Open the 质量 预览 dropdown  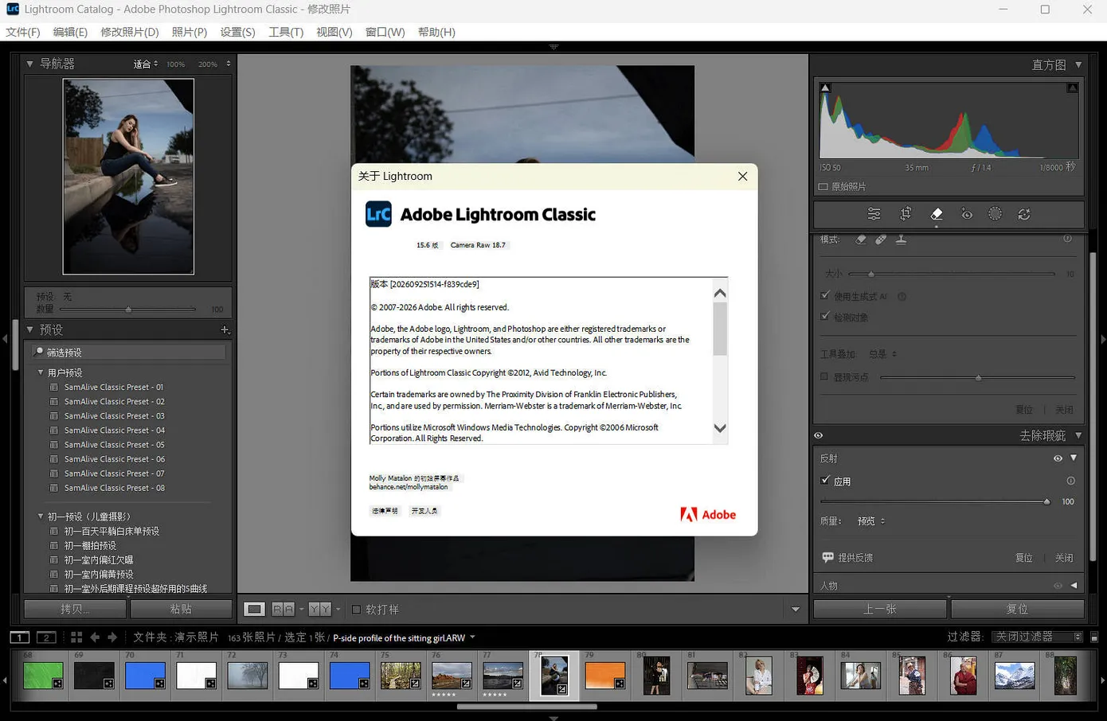(871, 521)
